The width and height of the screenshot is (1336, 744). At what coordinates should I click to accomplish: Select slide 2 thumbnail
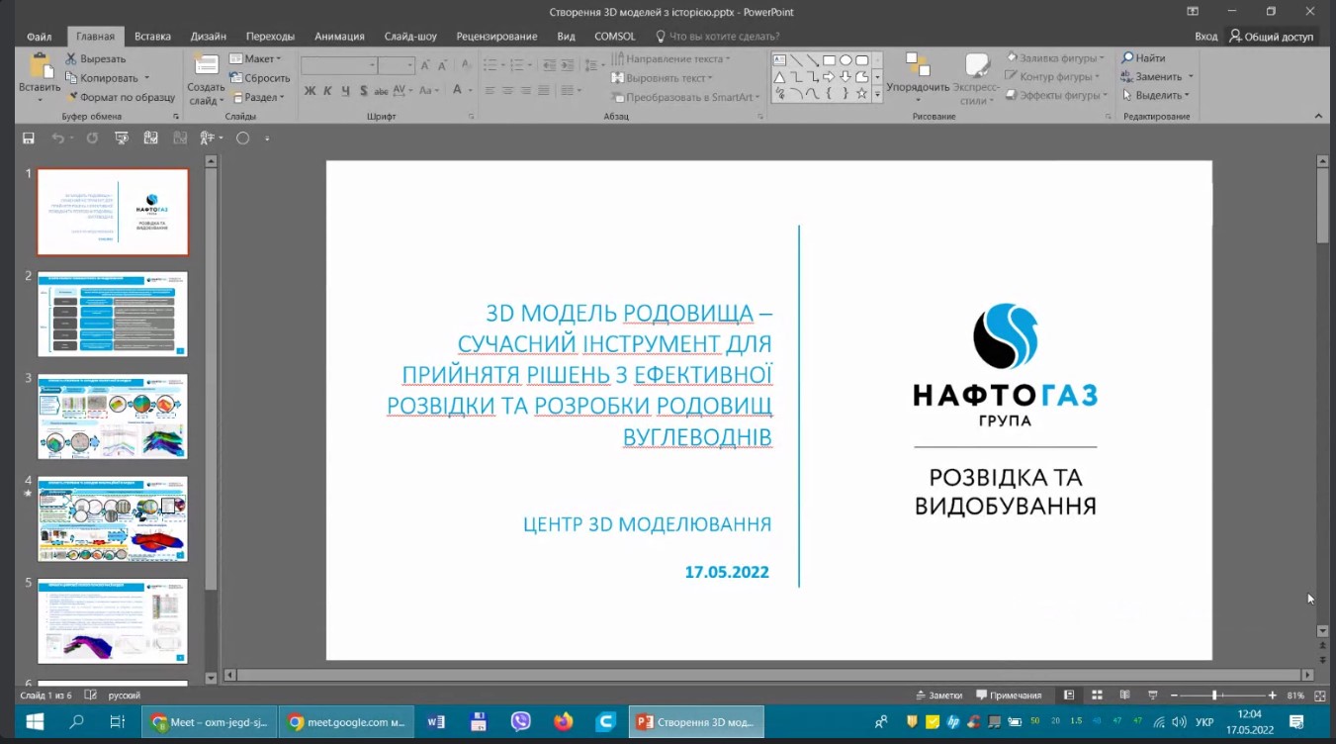click(x=113, y=315)
